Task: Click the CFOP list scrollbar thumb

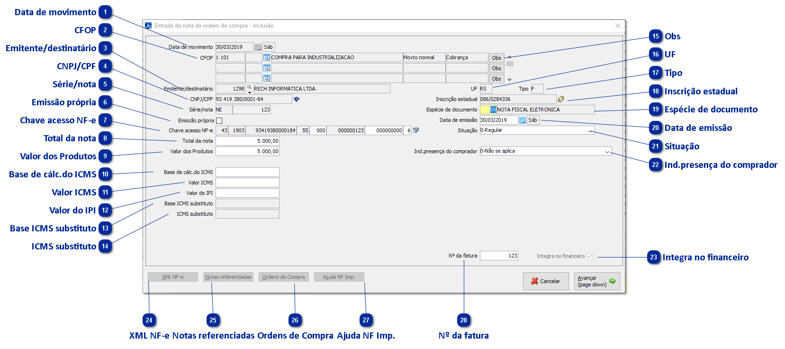Action: [510, 64]
